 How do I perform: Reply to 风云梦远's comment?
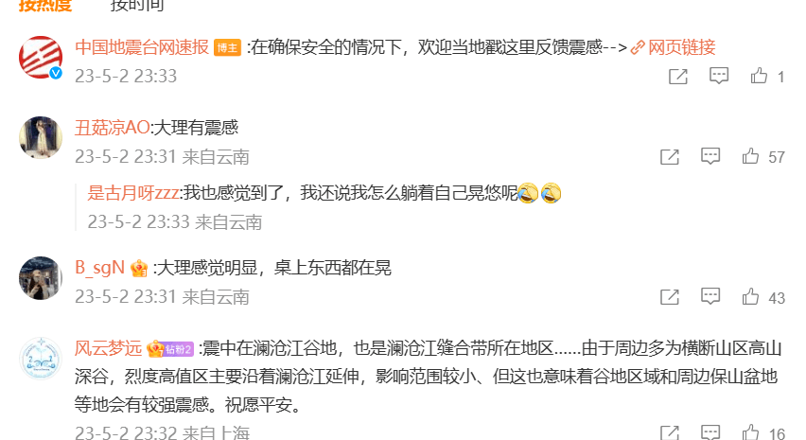[710, 432]
